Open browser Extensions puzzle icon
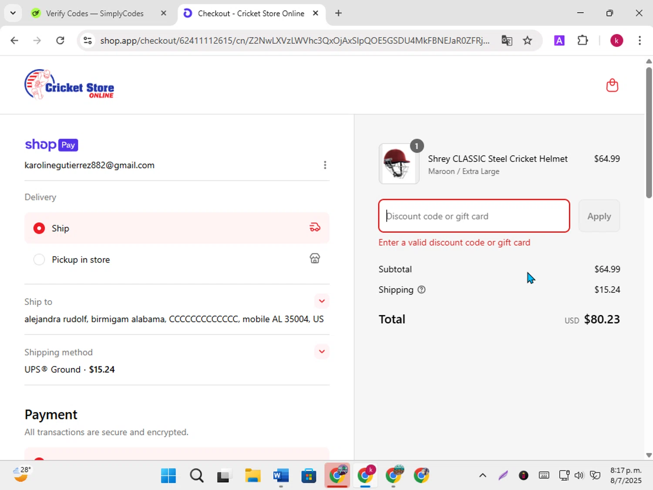The image size is (653, 490). (x=582, y=41)
